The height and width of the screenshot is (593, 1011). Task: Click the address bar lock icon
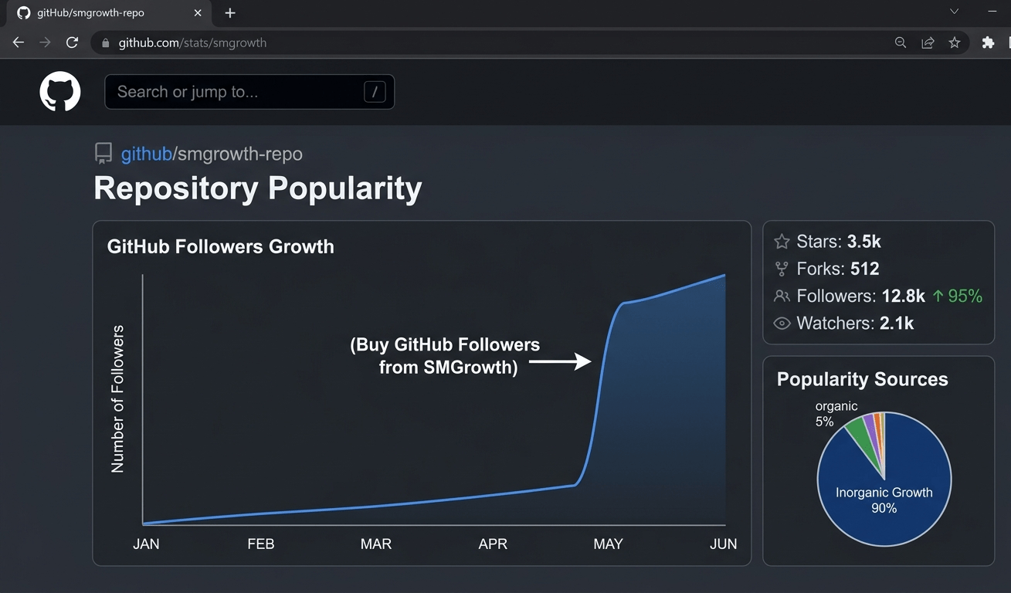coord(106,43)
